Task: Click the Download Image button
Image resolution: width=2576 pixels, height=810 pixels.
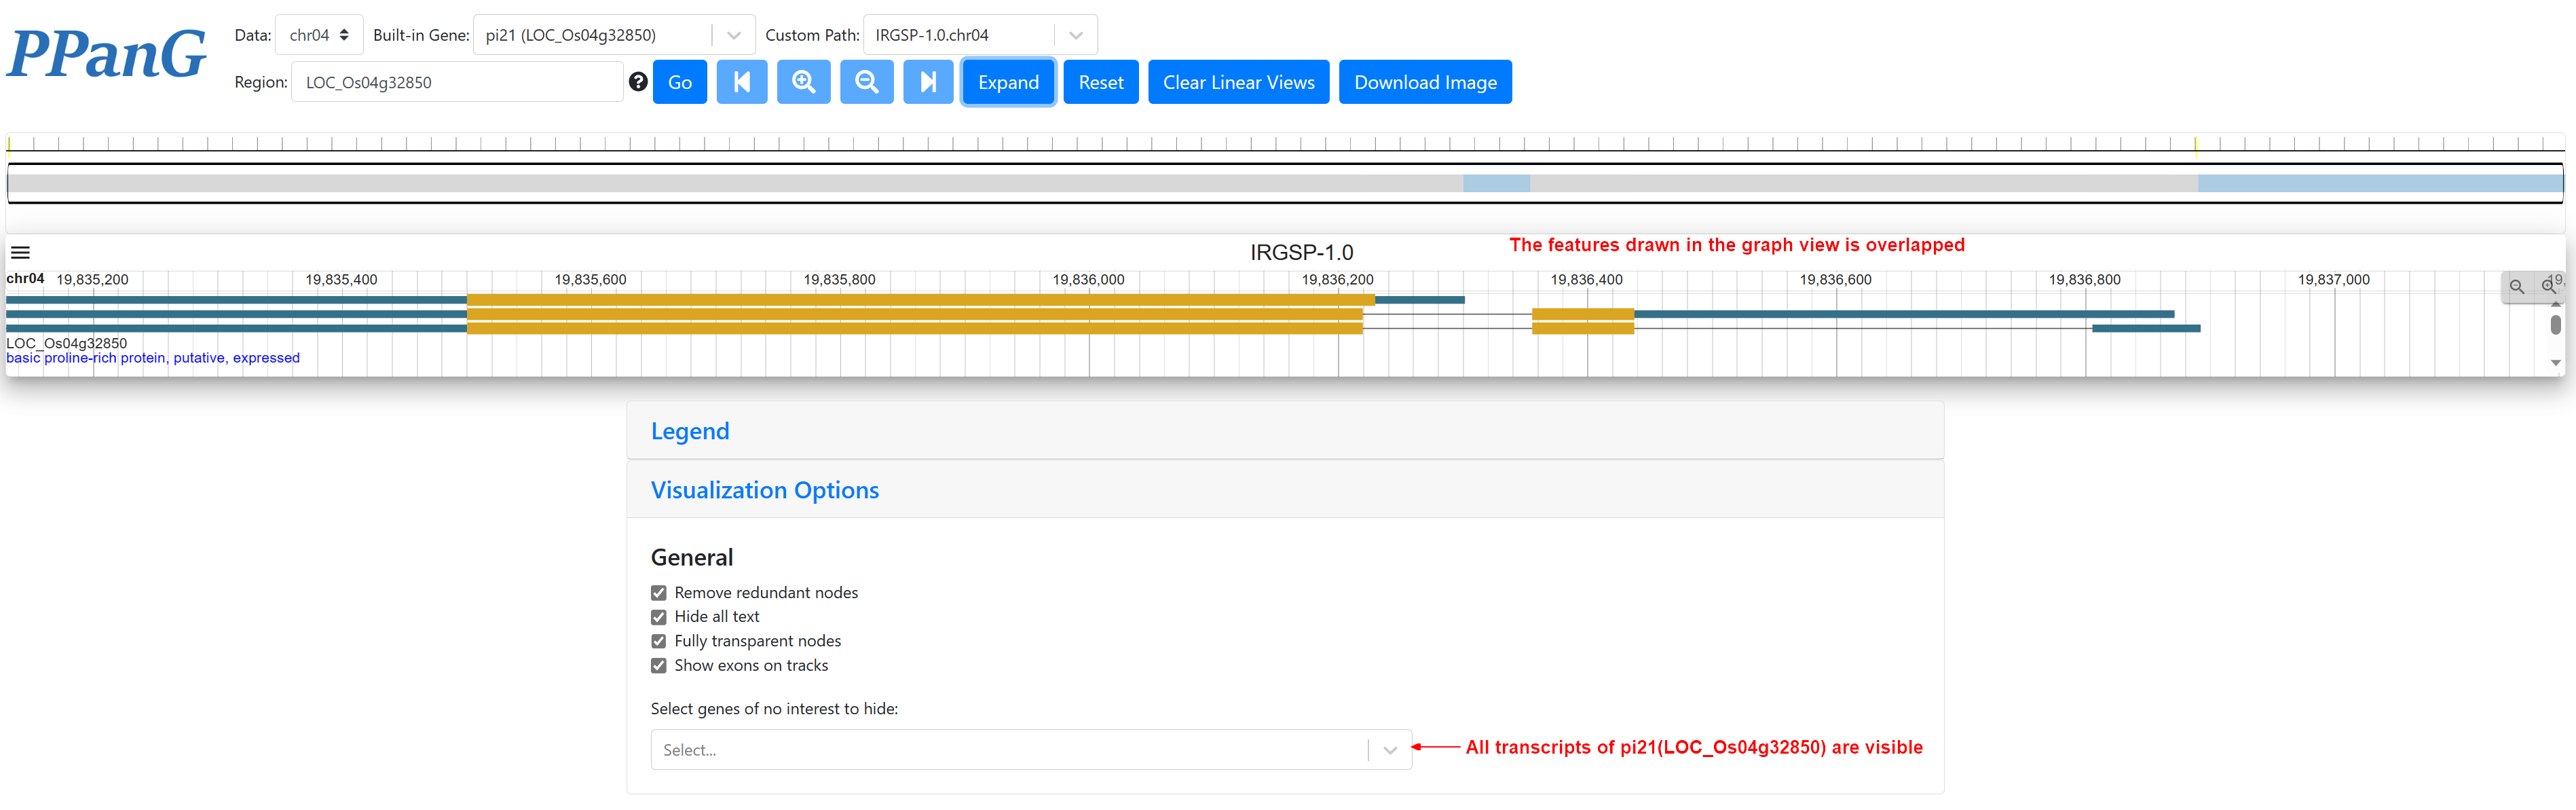Action: 1425,82
